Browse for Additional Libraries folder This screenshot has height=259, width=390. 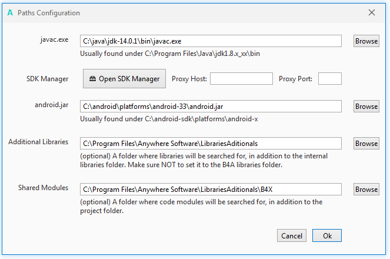click(x=366, y=144)
